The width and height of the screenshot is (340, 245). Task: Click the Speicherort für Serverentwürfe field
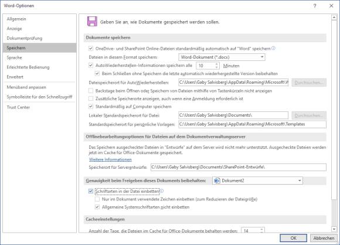point(239,167)
